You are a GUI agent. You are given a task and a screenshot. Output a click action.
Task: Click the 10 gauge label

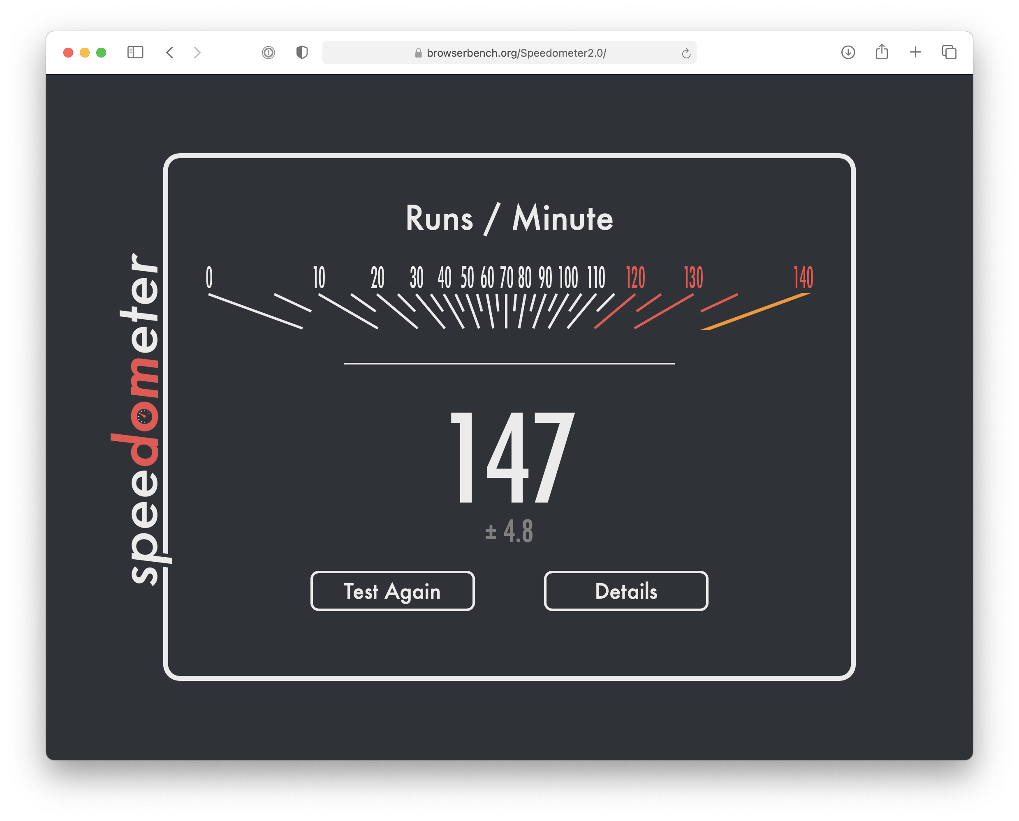pos(320,278)
